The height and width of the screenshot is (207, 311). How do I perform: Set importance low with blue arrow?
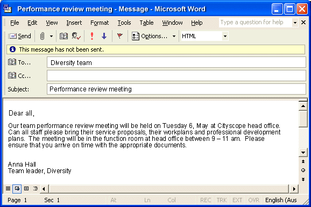click(x=104, y=36)
